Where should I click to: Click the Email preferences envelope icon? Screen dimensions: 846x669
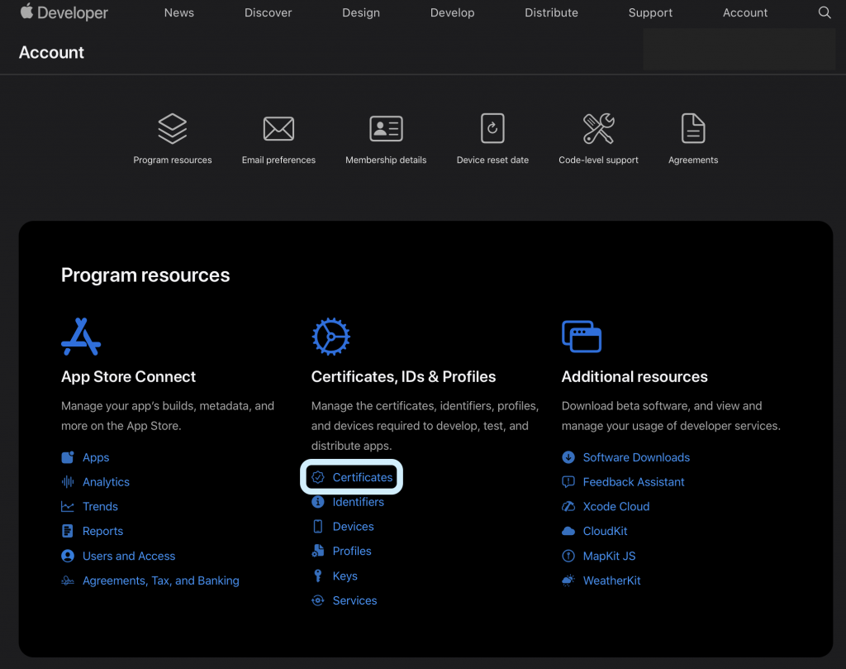278,128
